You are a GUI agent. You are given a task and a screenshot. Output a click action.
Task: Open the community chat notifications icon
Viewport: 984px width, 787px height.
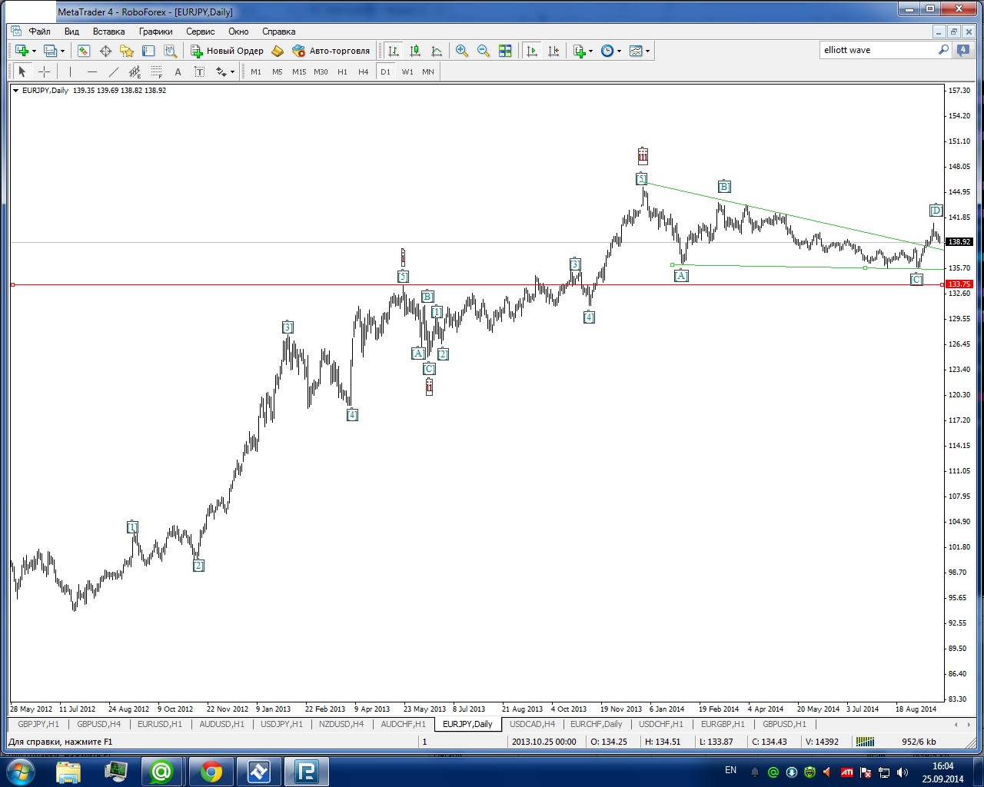[962, 50]
